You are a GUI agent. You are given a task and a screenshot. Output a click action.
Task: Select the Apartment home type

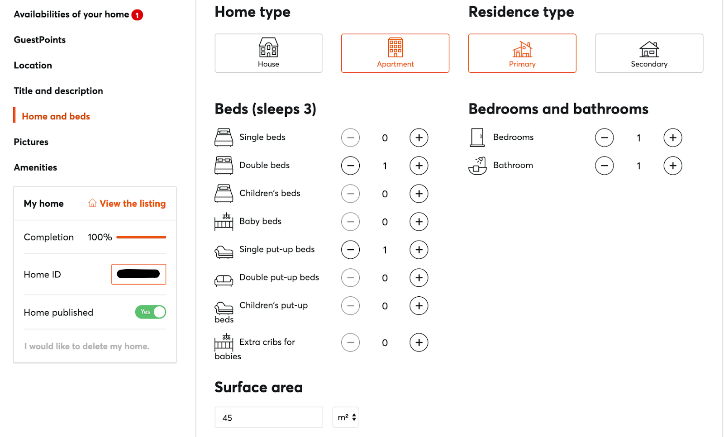(x=395, y=53)
